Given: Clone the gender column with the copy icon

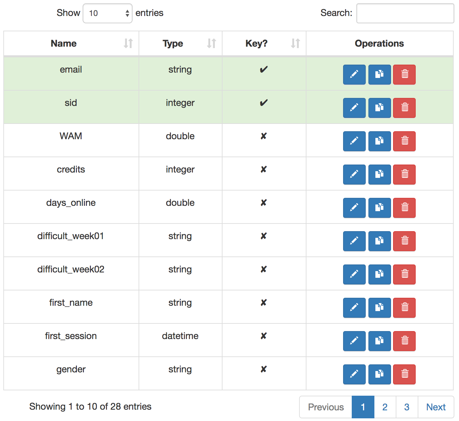Looking at the screenshot, I should 379,374.
